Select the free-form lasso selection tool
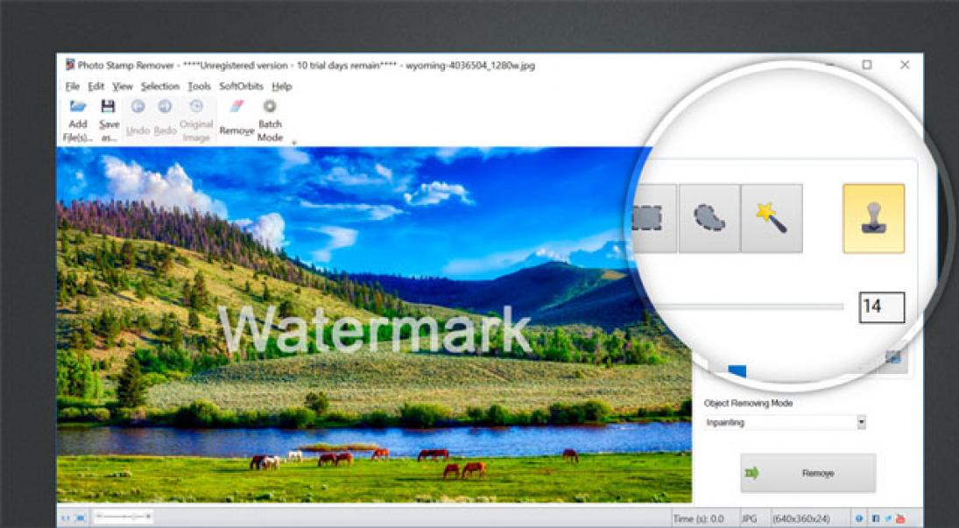959x528 pixels. pos(709,218)
